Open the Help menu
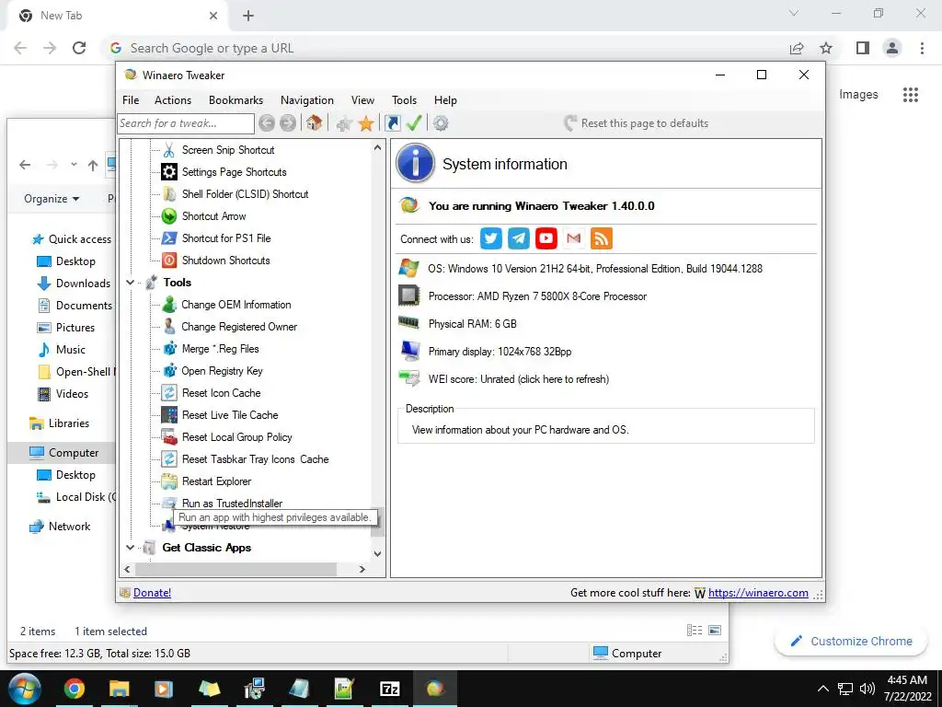 (445, 100)
